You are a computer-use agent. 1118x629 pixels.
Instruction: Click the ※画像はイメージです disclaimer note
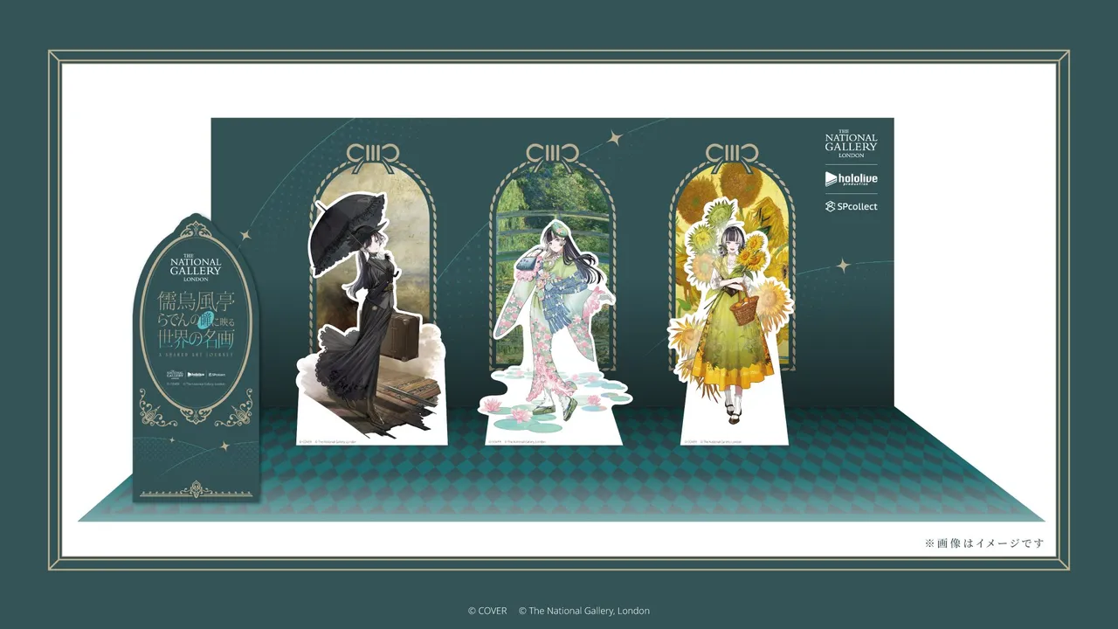[x=984, y=543]
